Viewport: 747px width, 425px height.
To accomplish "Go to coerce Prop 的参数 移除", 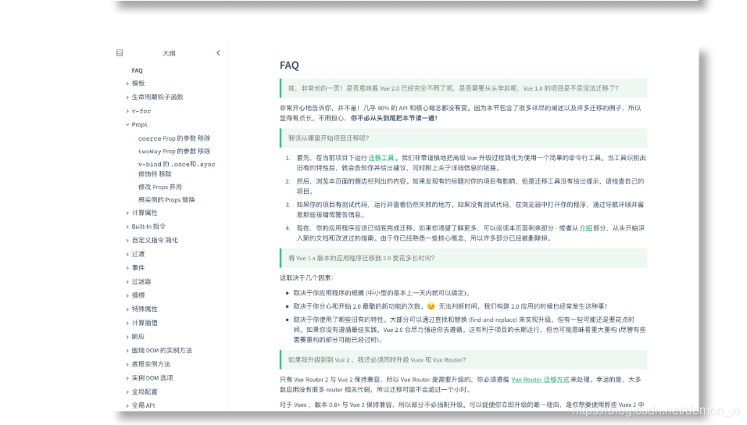I will [174, 138].
